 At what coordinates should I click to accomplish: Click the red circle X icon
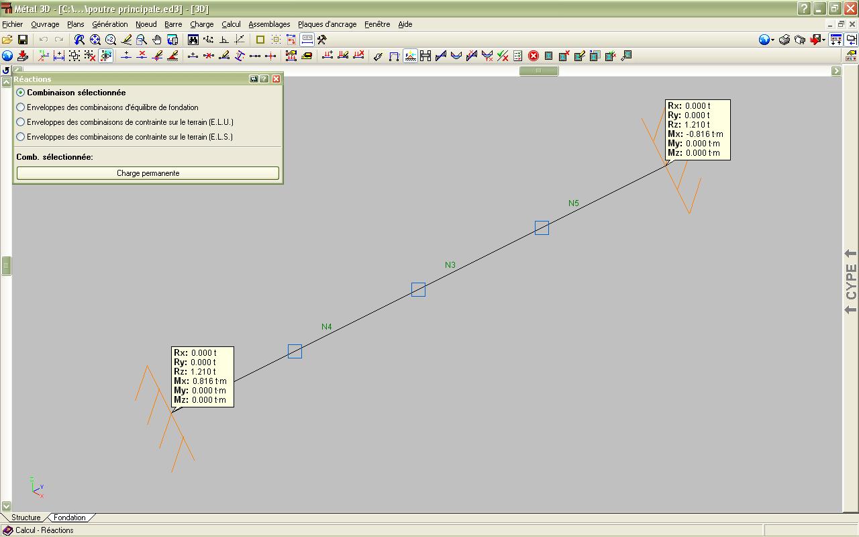(x=534, y=56)
